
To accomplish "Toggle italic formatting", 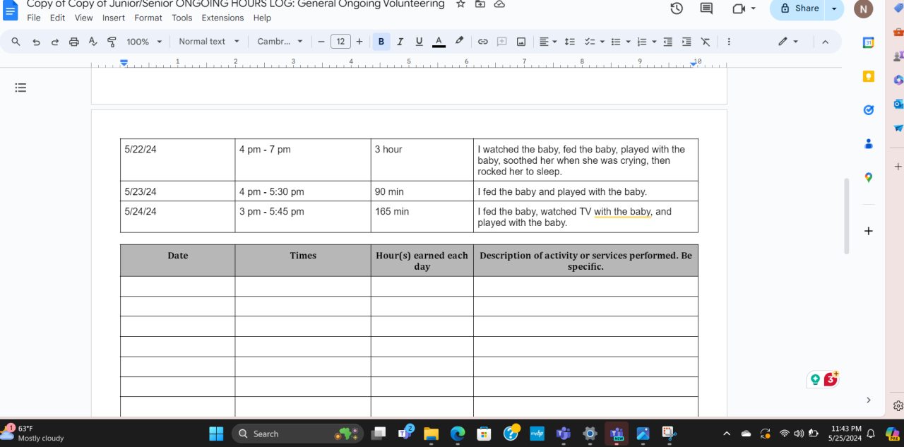I will [x=400, y=42].
